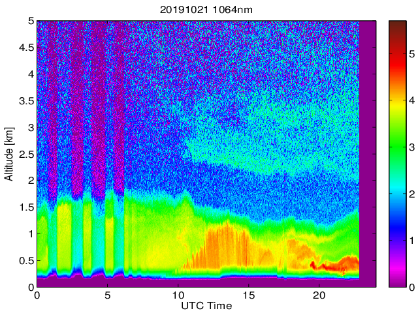Click the "Altitude [km]" y-axis label
The height and width of the screenshot is (313, 418).
click(x=8, y=154)
